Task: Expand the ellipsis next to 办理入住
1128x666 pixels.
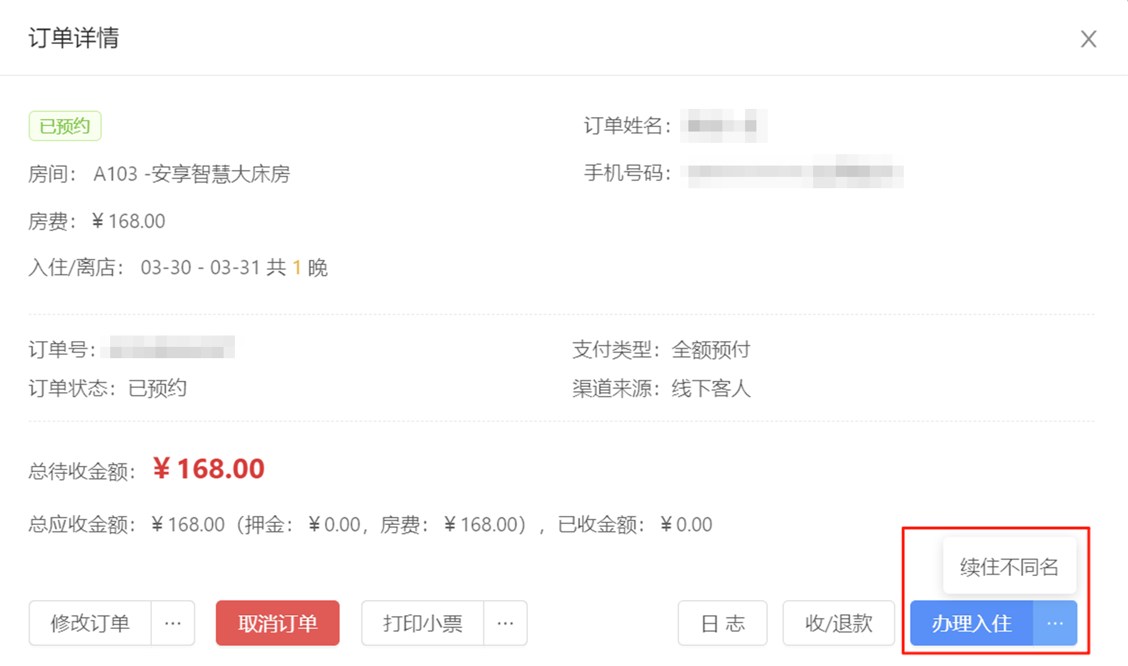Action: point(1055,623)
